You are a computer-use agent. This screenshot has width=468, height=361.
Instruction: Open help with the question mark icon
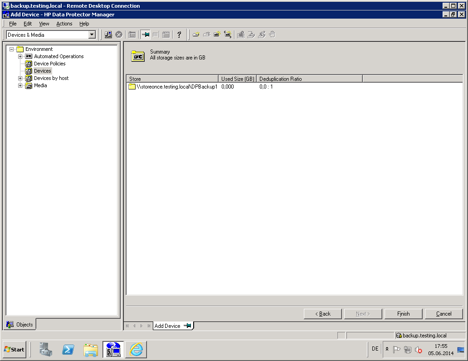pos(179,35)
